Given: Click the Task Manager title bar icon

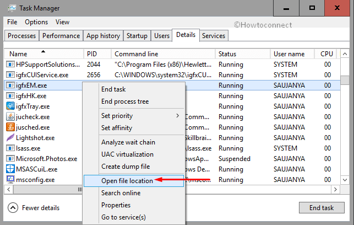Looking at the screenshot, I should (x=12, y=8).
